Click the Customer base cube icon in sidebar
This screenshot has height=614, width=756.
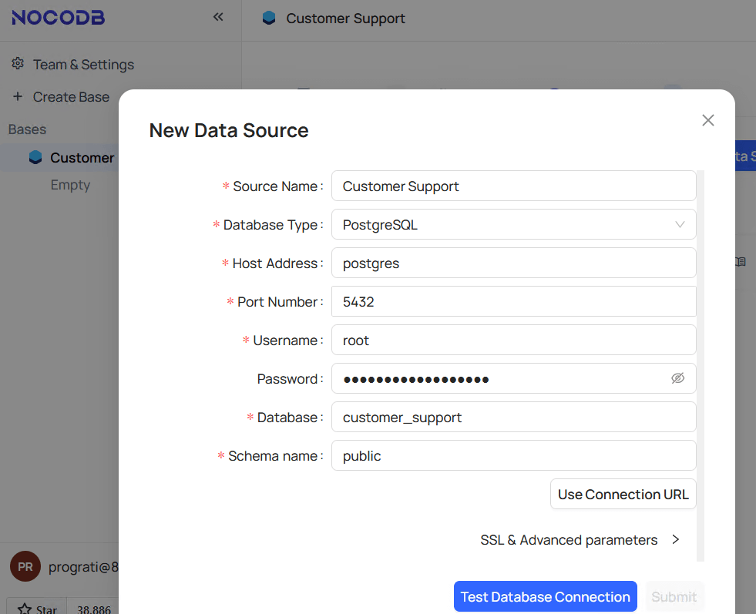[35, 157]
